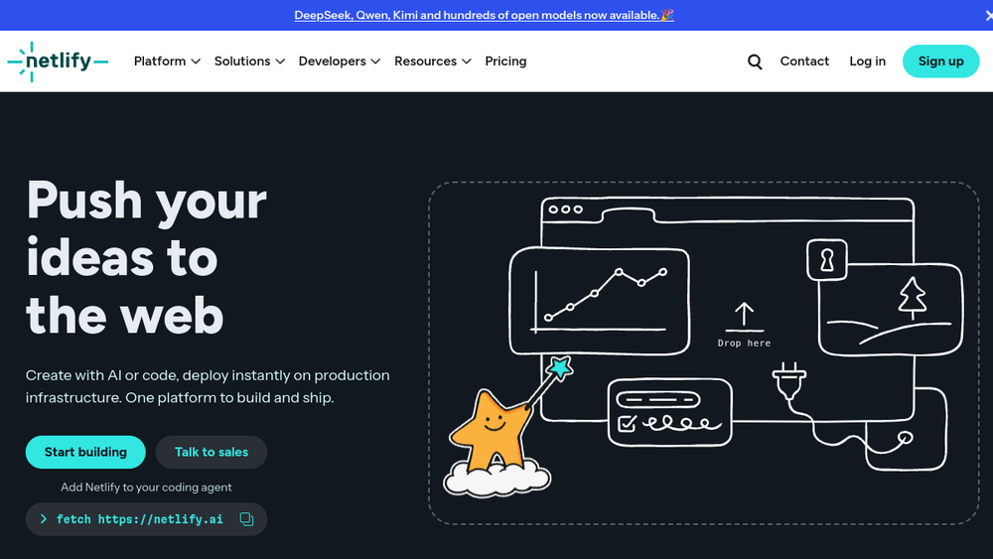Image resolution: width=993 pixels, height=559 pixels.
Task: Open the search magnifier icon
Action: (755, 62)
